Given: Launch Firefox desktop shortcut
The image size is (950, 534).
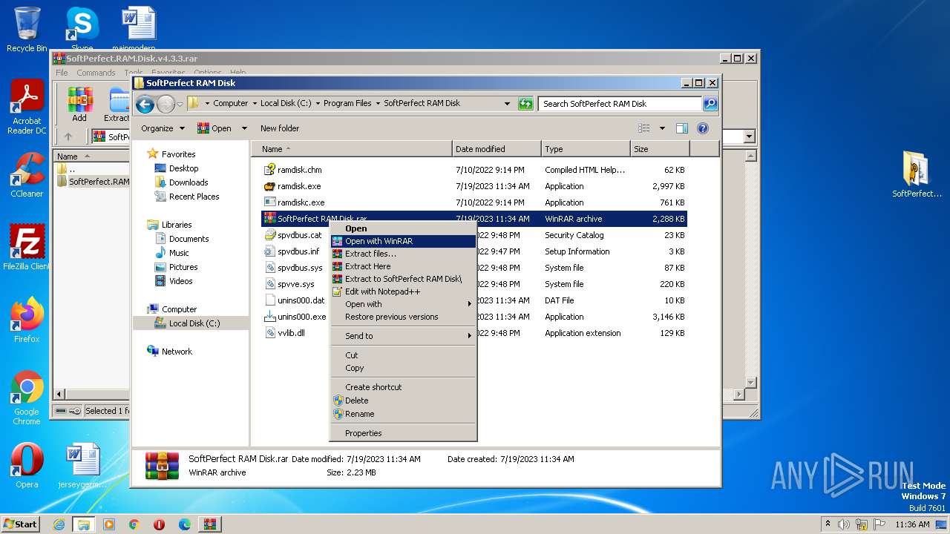Looking at the screenshot, I should point(27,320).
